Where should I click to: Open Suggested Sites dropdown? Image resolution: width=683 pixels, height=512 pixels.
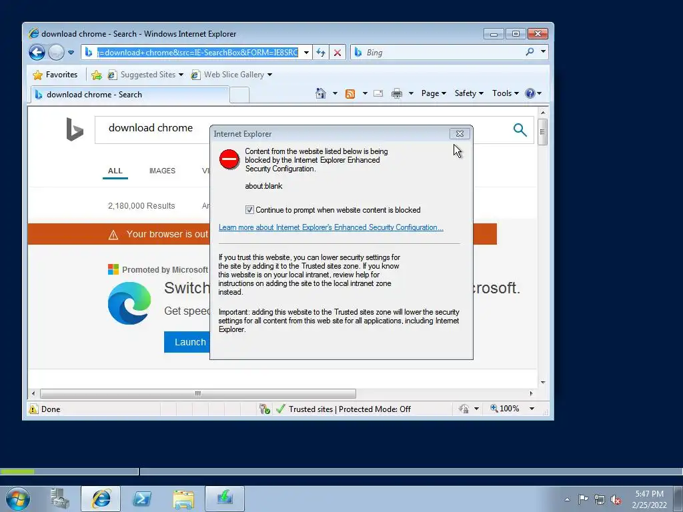point(145,75)
